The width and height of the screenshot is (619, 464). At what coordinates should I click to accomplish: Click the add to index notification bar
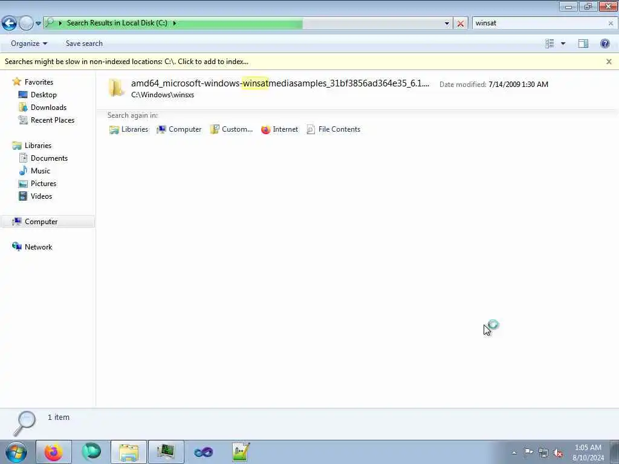coord(126,62)
